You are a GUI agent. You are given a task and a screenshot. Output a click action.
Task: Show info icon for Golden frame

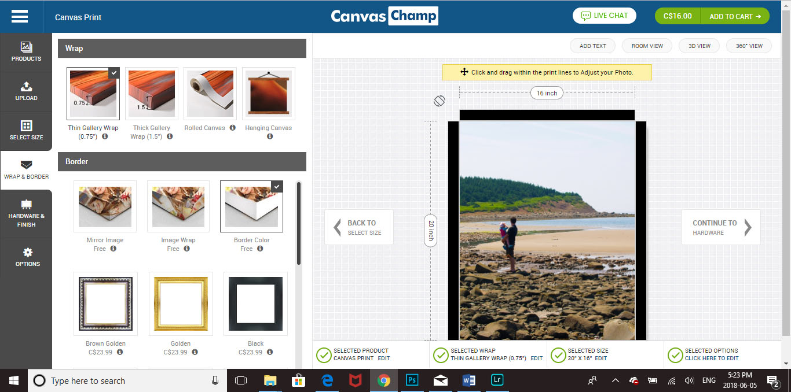coord(195,352)
